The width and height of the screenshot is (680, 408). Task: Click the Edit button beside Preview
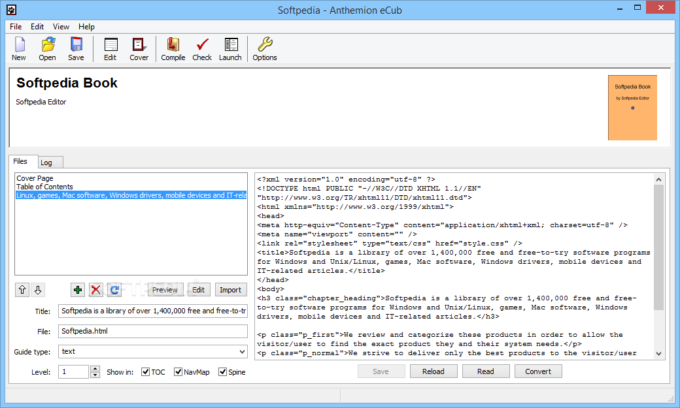198,290
